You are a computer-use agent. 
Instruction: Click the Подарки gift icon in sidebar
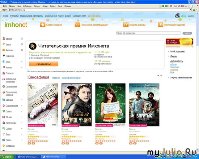click(x=4, y=73)
